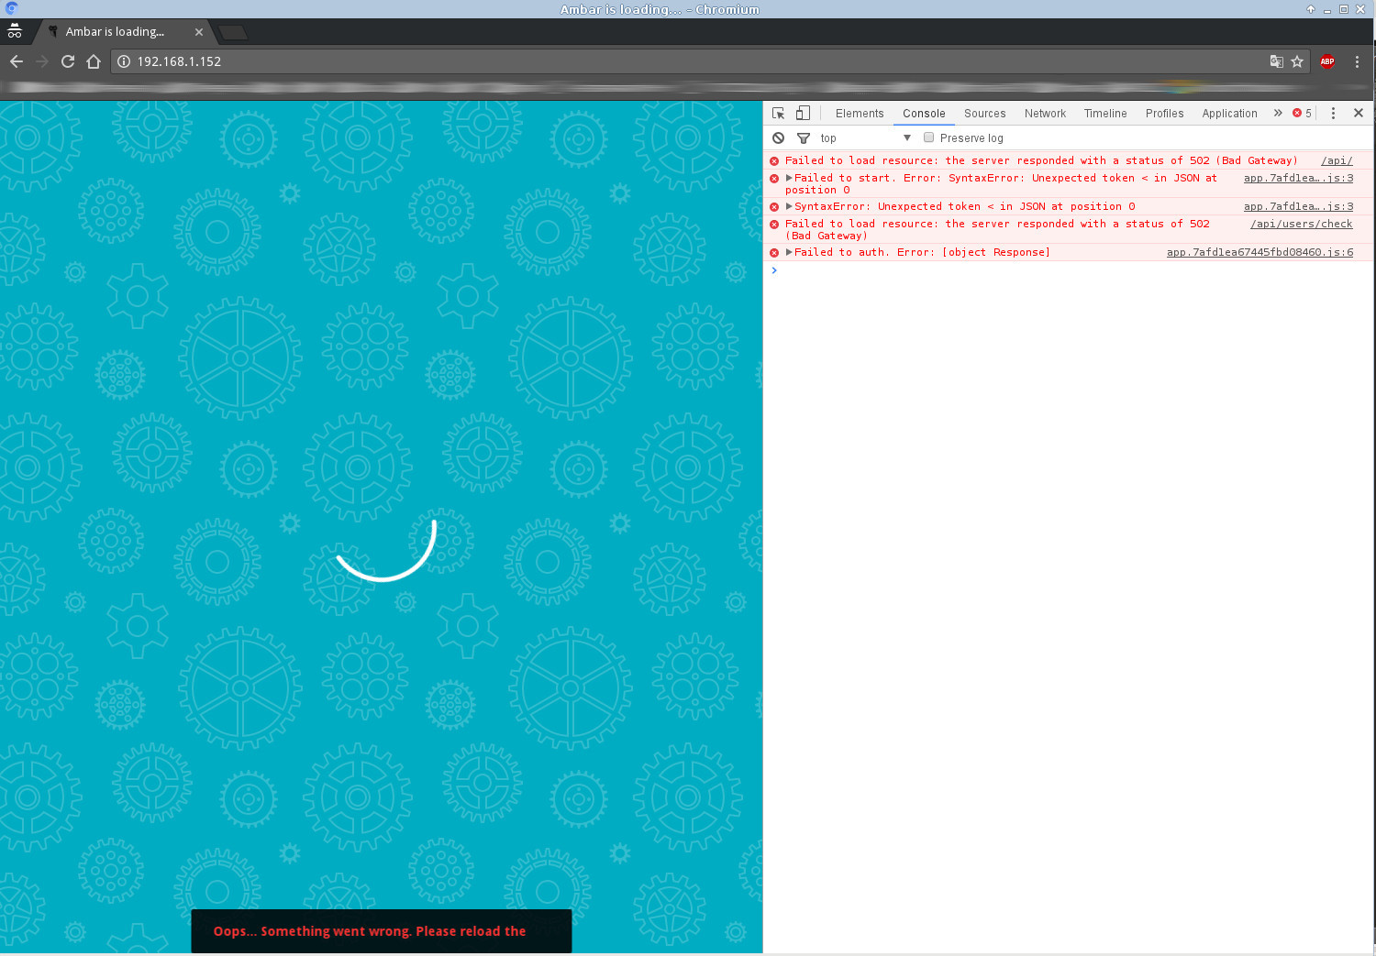Click the console input prompt
The width and height of the screenshot is (1376, 956).
click(1069, 270)
